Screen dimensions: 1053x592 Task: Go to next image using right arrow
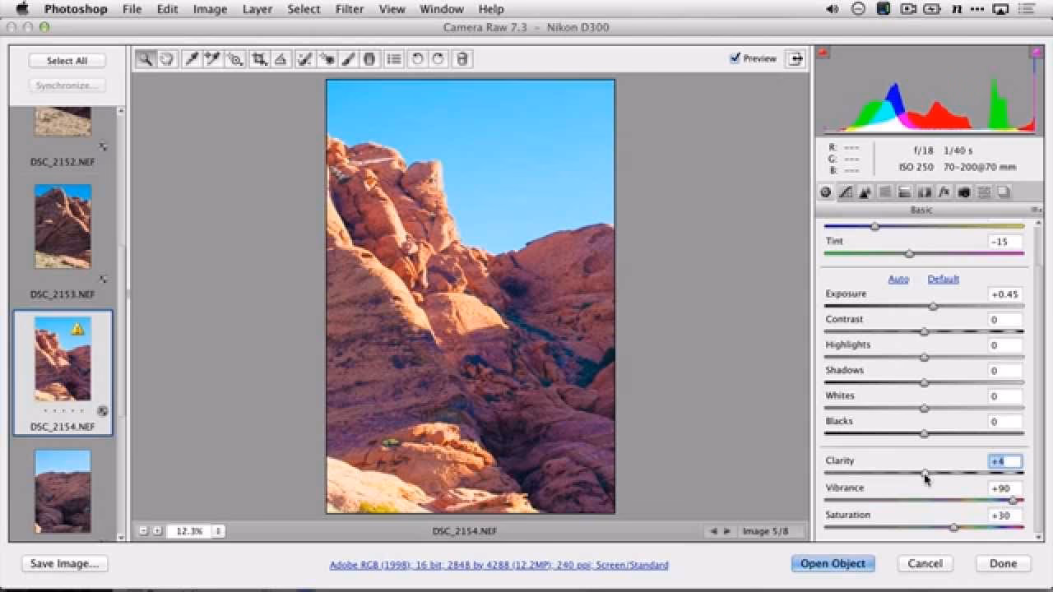coord(726,531)
